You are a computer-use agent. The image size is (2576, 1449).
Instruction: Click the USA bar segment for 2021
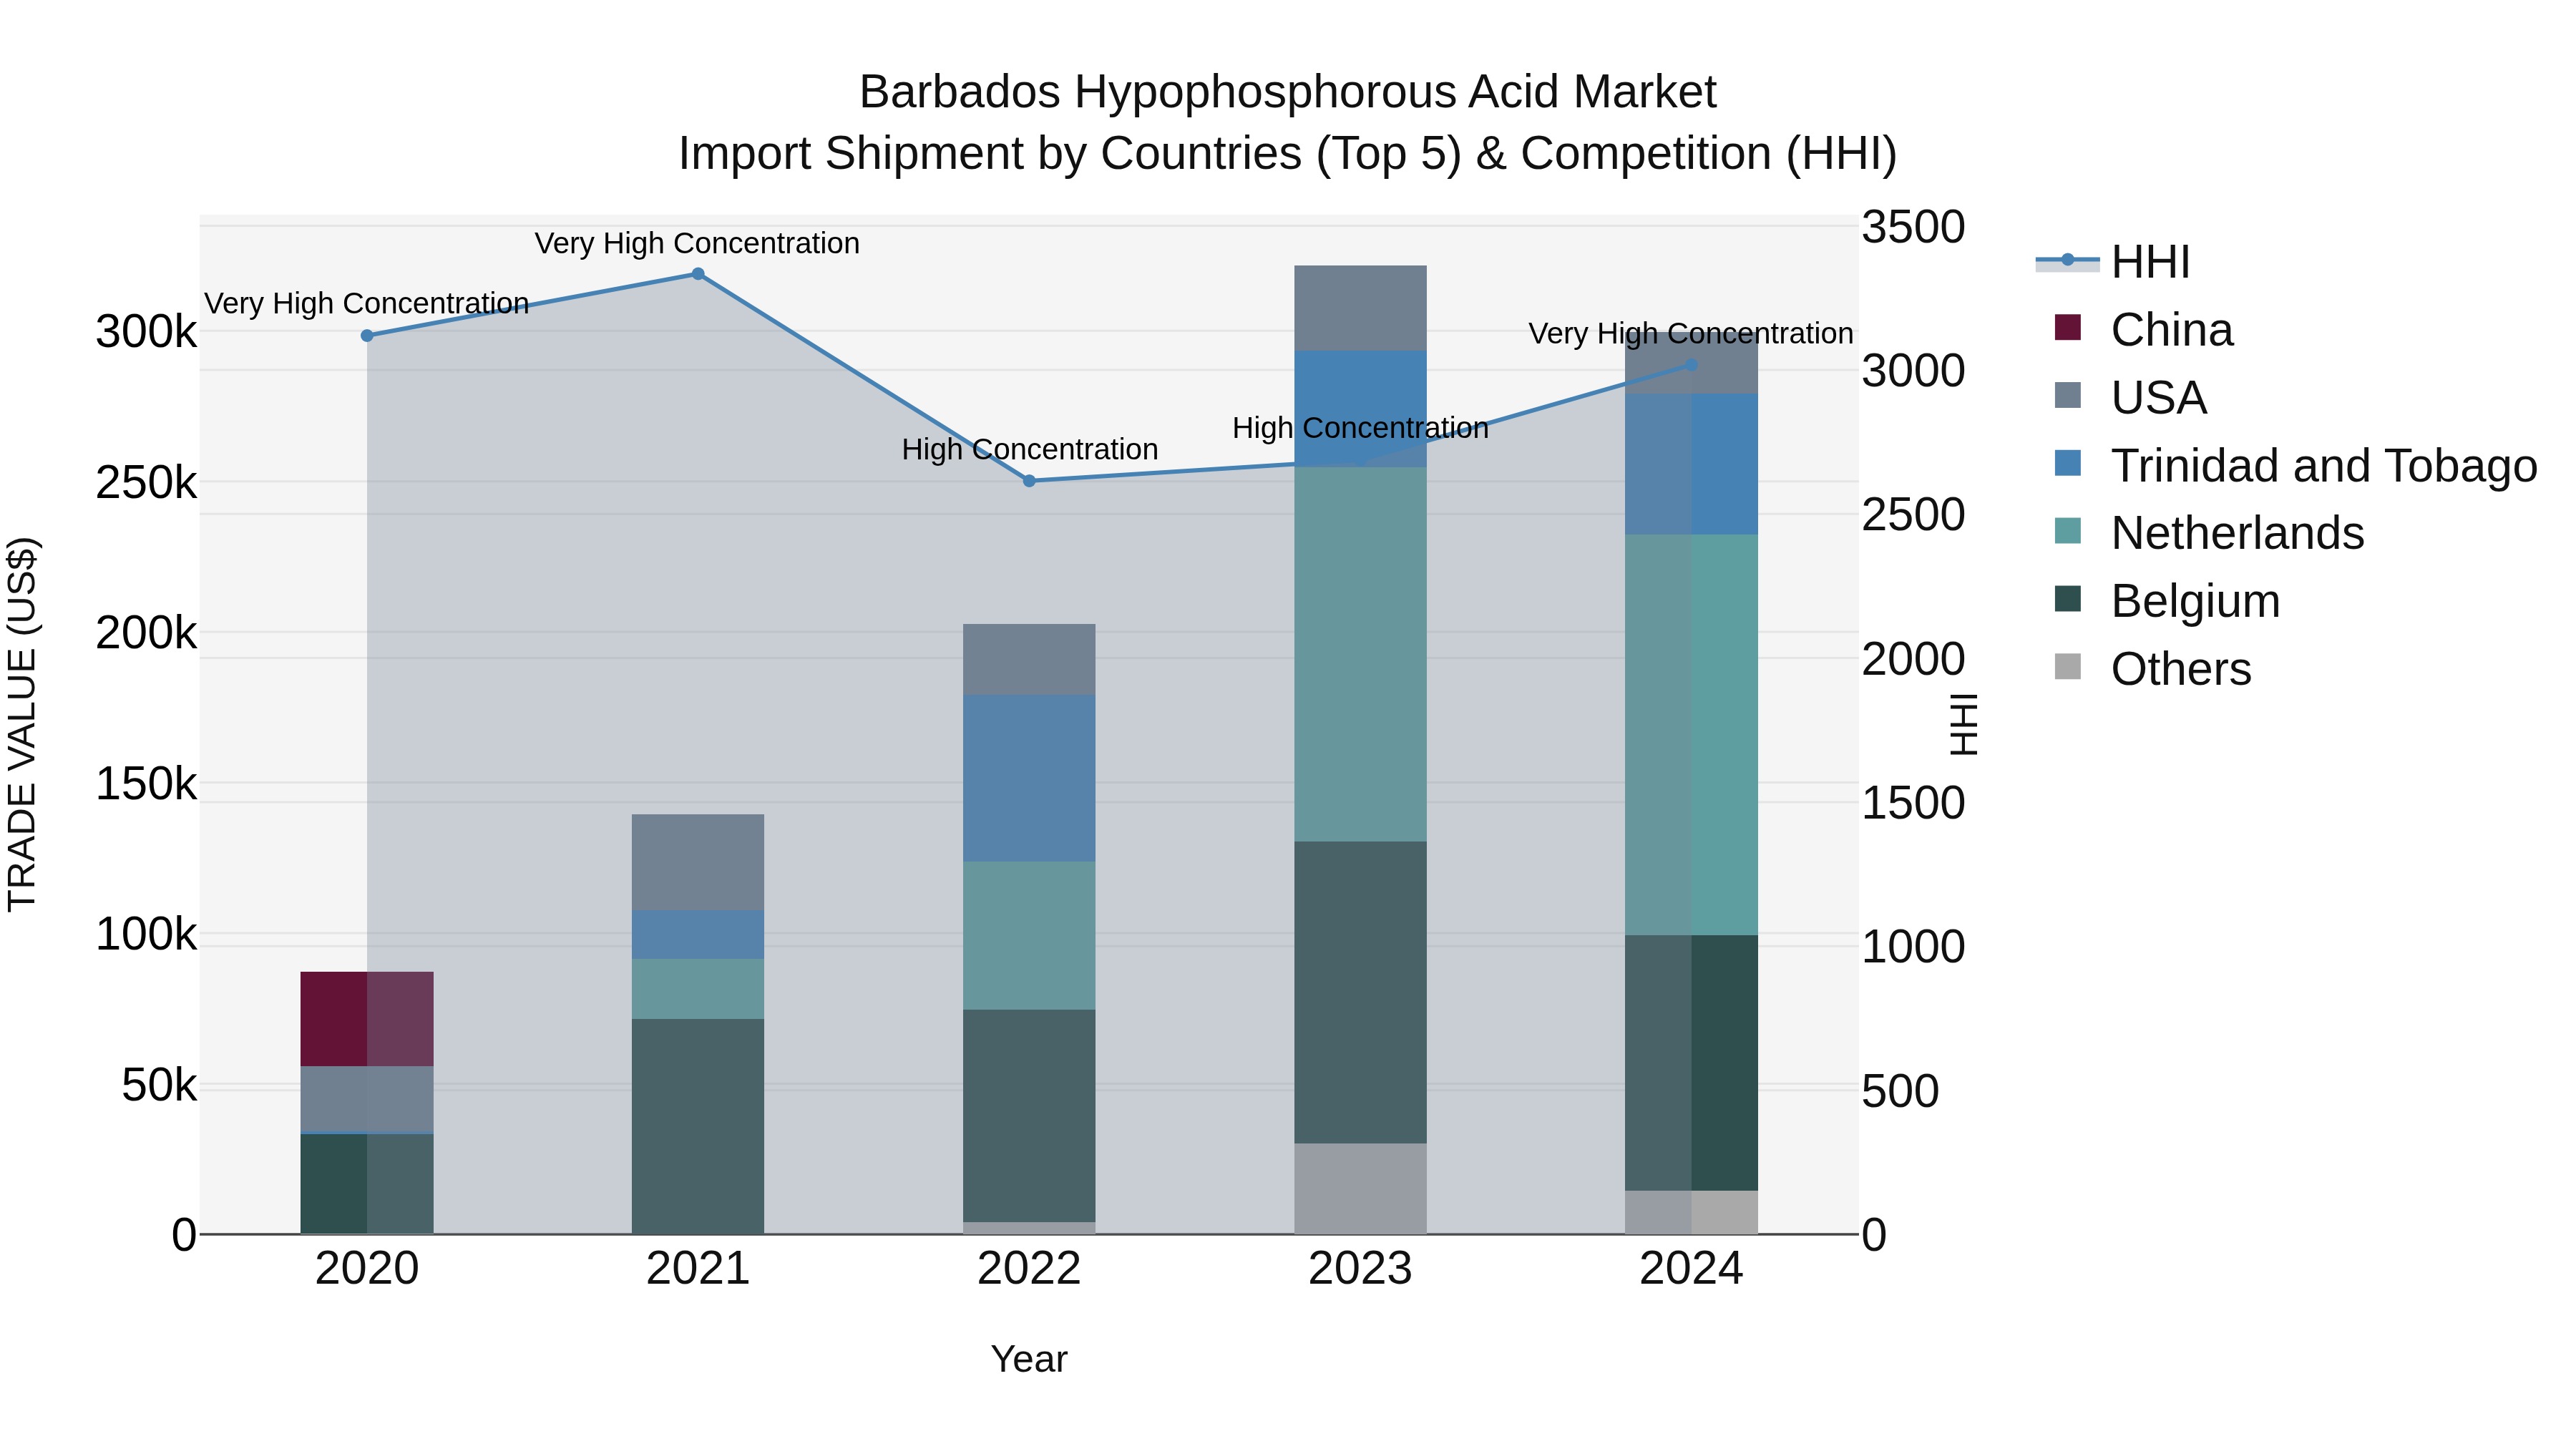point(698,862)
